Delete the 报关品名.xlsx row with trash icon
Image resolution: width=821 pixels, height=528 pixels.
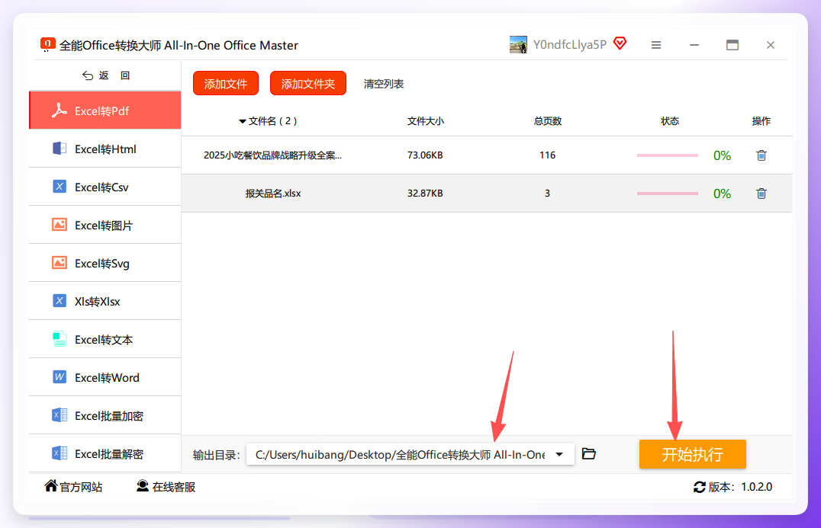pos(761,194)
